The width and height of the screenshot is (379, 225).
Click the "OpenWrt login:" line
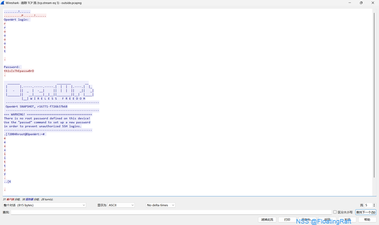[16, 20]
